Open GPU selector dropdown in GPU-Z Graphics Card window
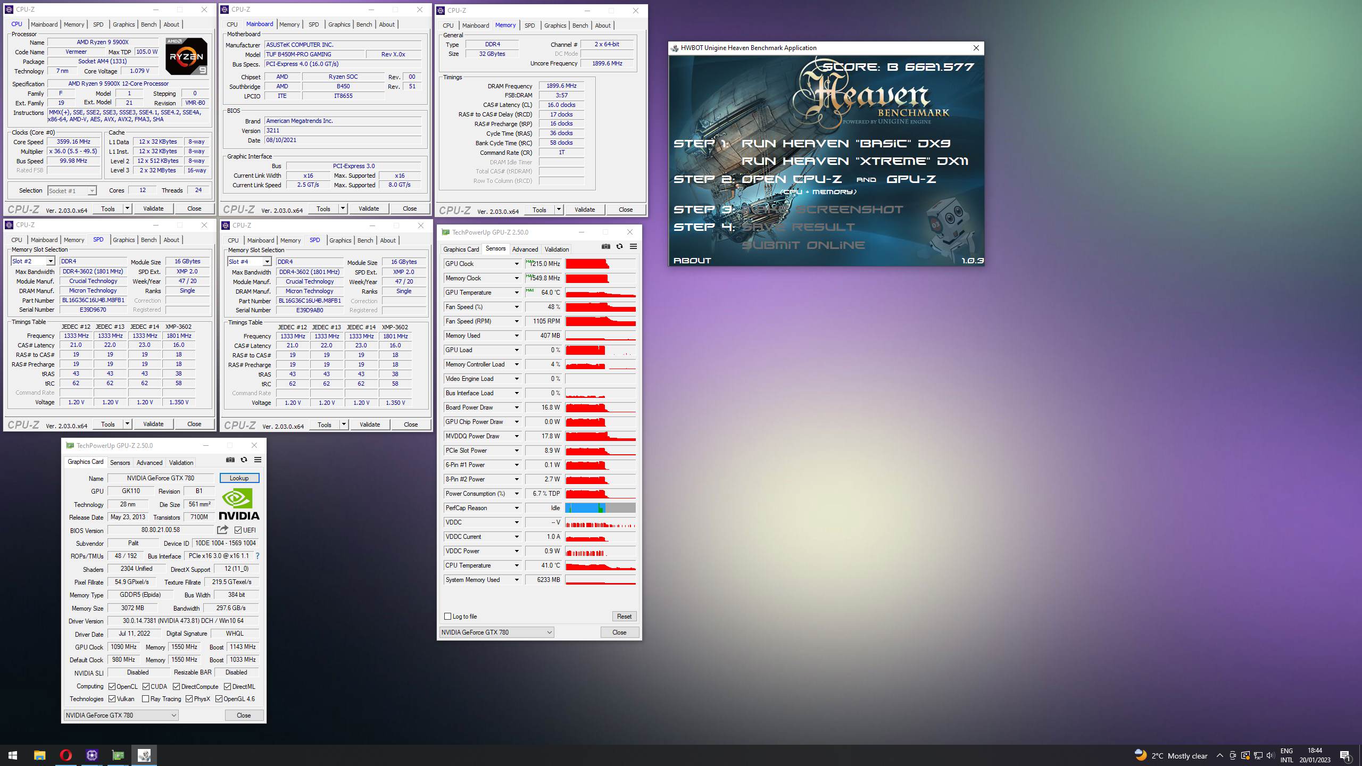The height and width of the screenshot is (766, 1362). click(x=121, y=715)
